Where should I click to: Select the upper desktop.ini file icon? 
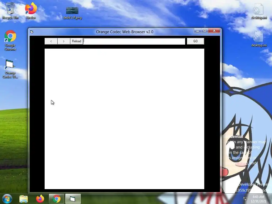click(x=259, y=11)
